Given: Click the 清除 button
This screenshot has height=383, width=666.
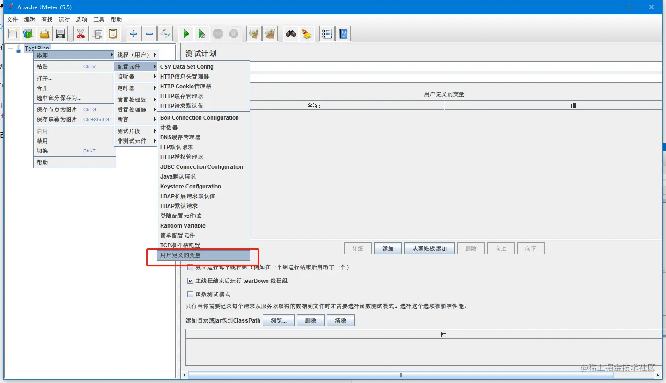Looking at the screenshot, I should click(x=340, y=320).
